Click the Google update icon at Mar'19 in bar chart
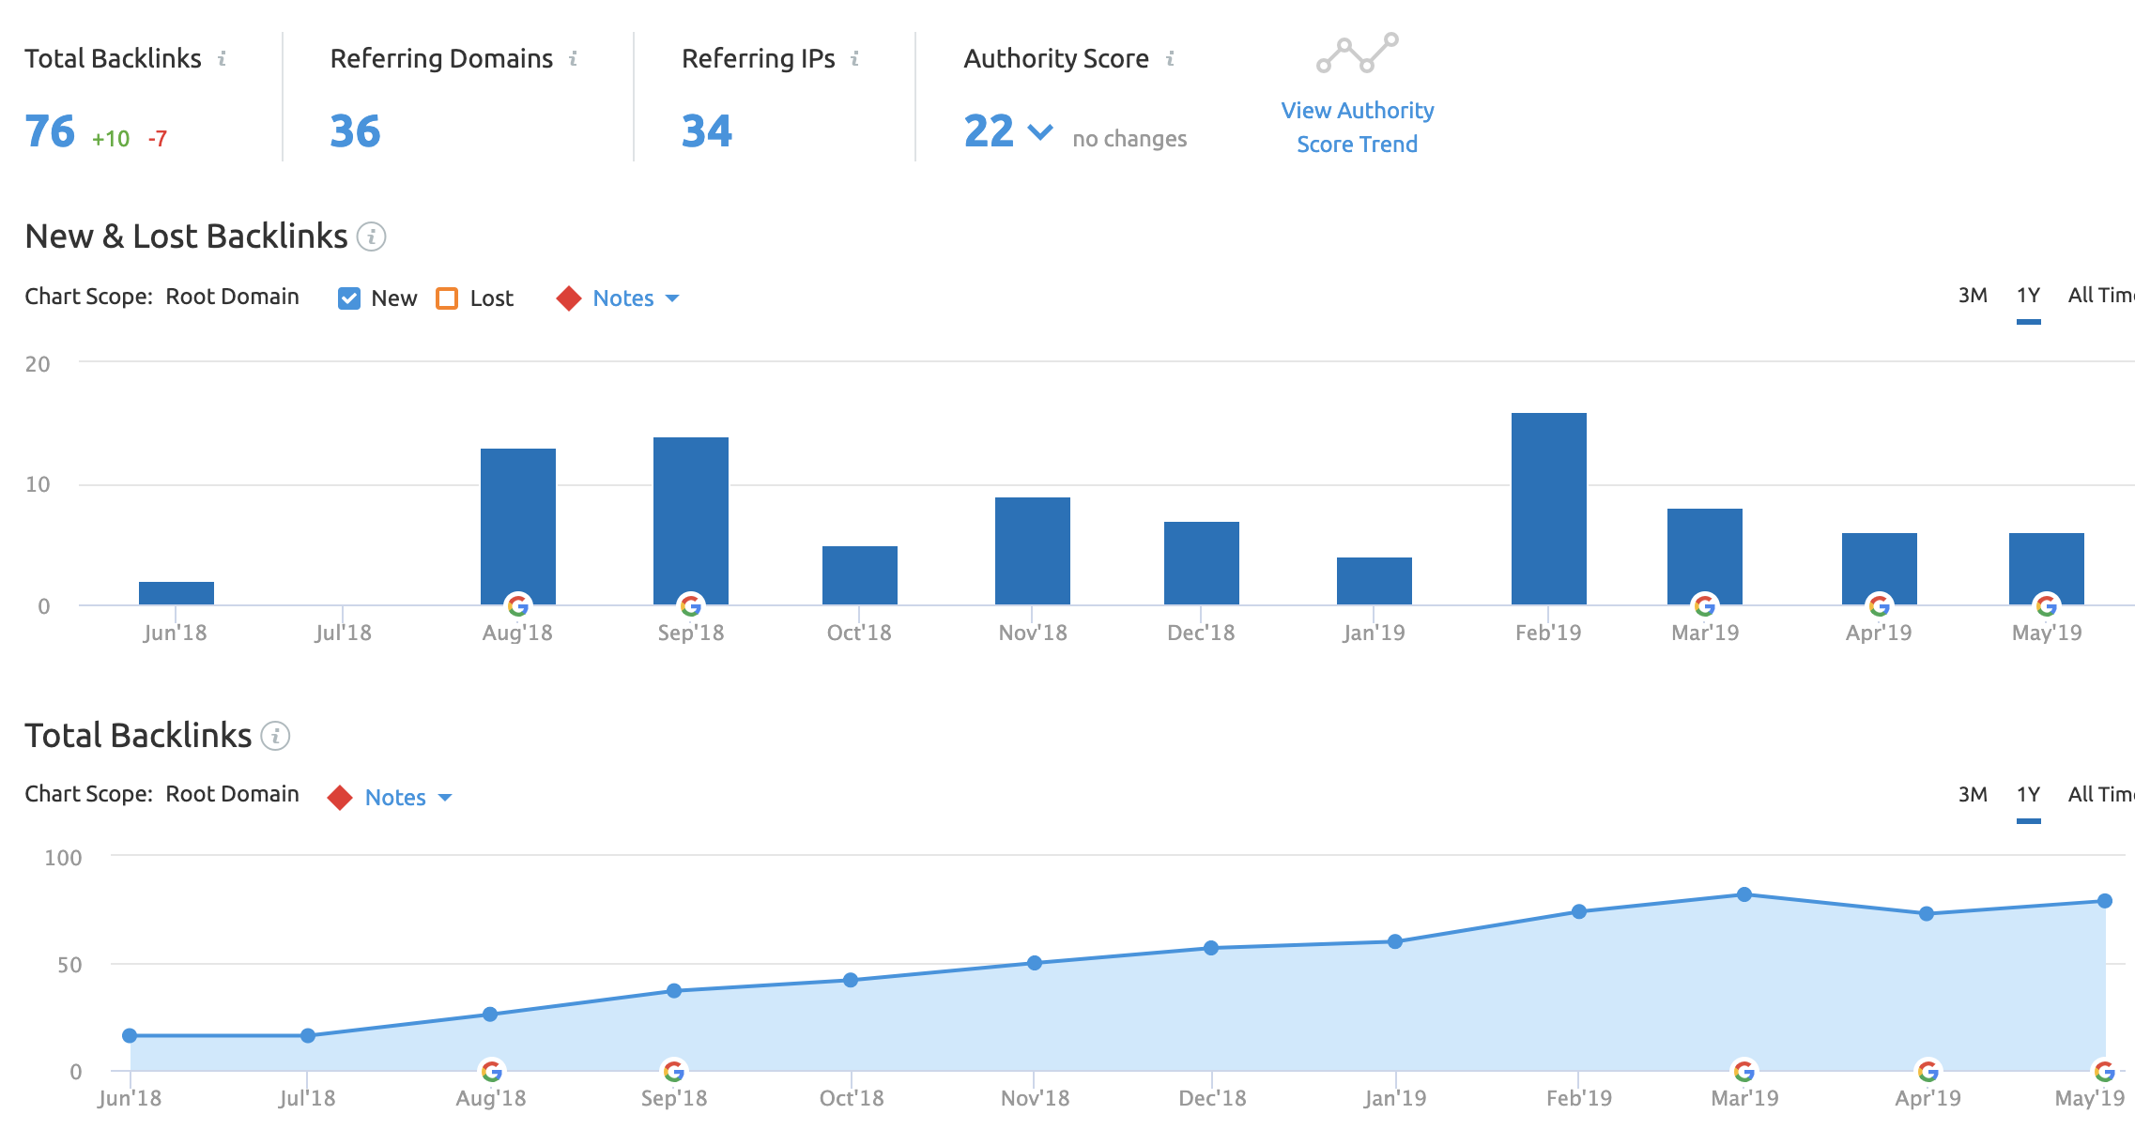Image resolution: width=2135 pixels, height=1145 pixels. [x=1705, y=605]
